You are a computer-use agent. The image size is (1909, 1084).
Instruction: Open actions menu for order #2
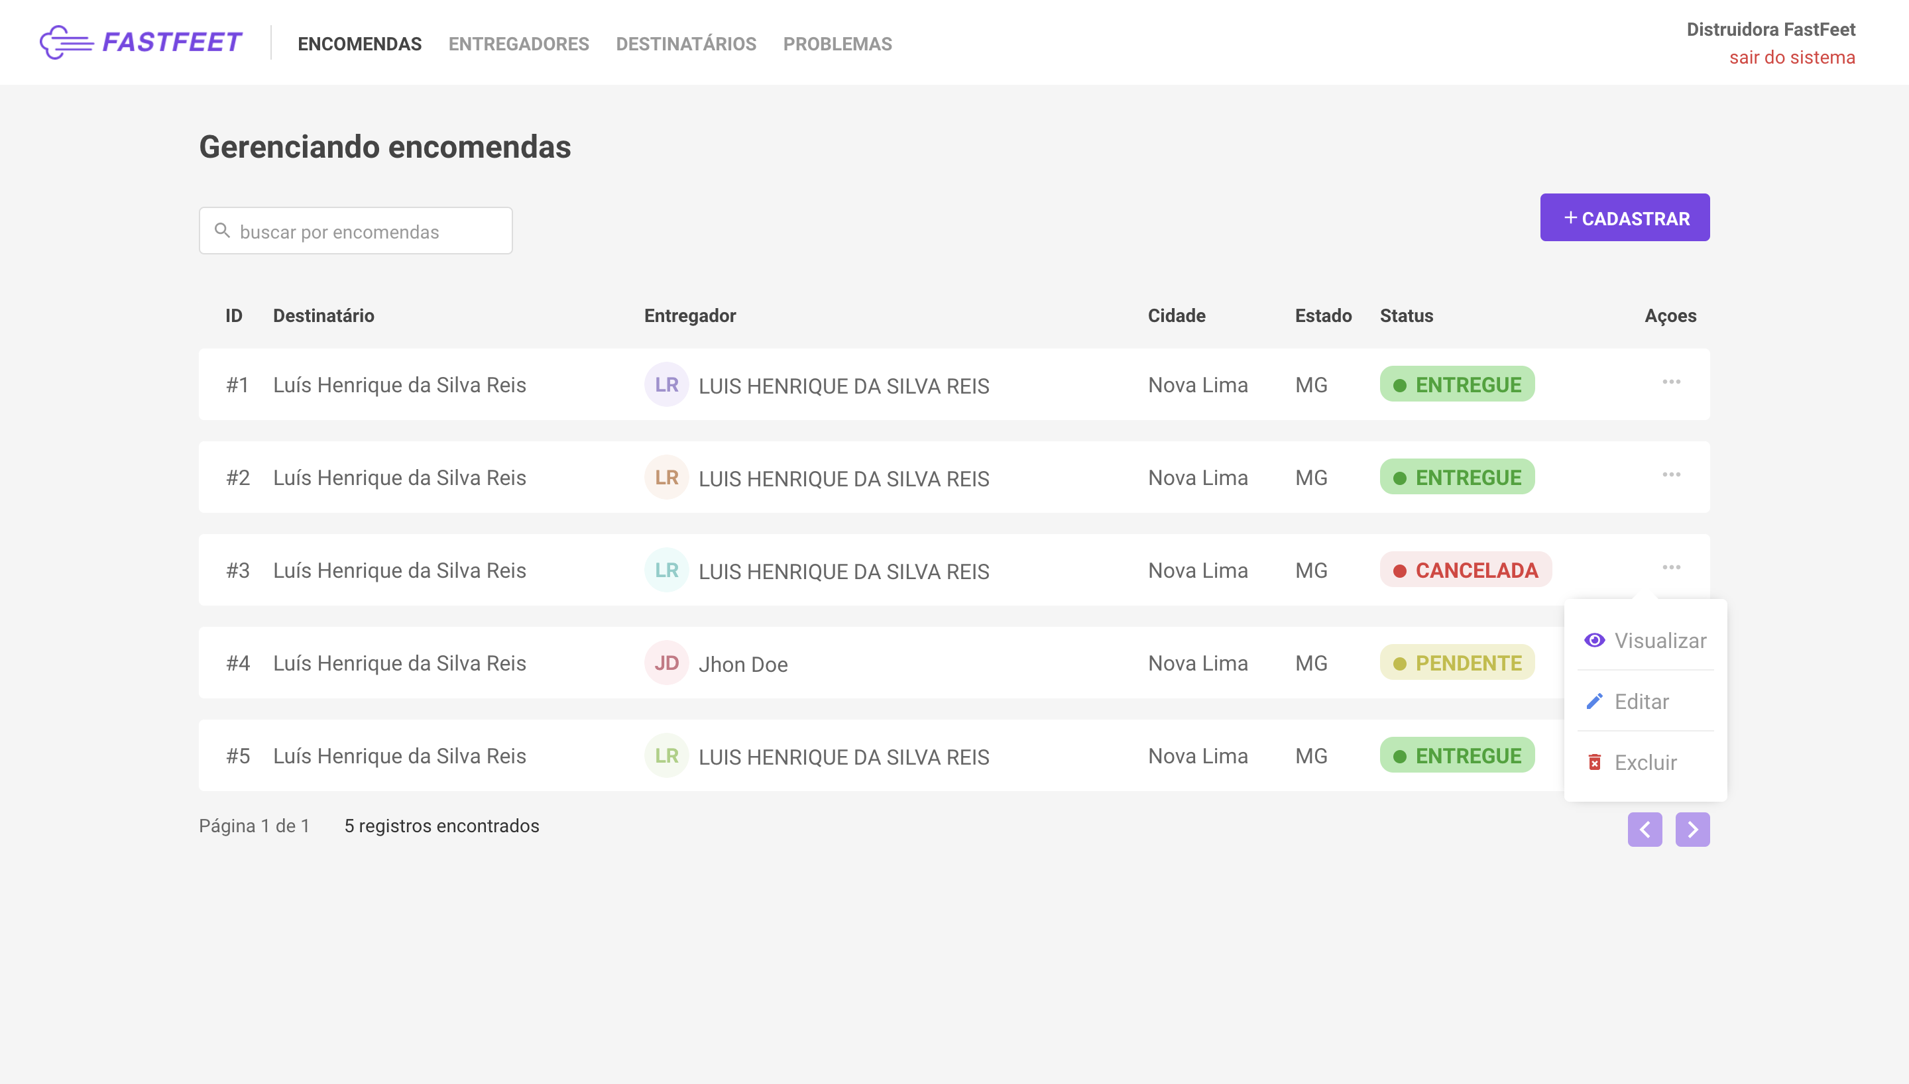point(1671,475)
